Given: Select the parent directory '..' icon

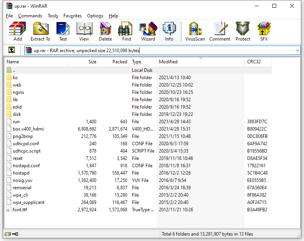Looking at the screenshot, I should 9,70.
